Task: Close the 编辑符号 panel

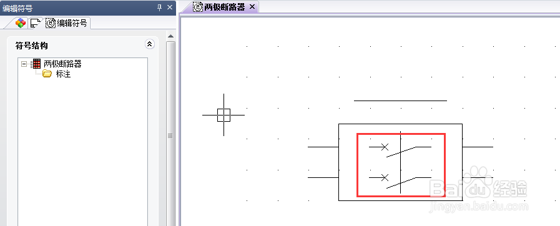Action: point(170,7)
